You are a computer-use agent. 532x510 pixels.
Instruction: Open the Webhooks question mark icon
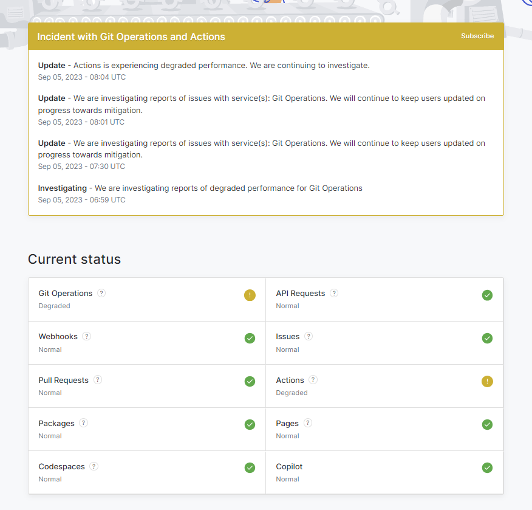[x=86, y=336]
